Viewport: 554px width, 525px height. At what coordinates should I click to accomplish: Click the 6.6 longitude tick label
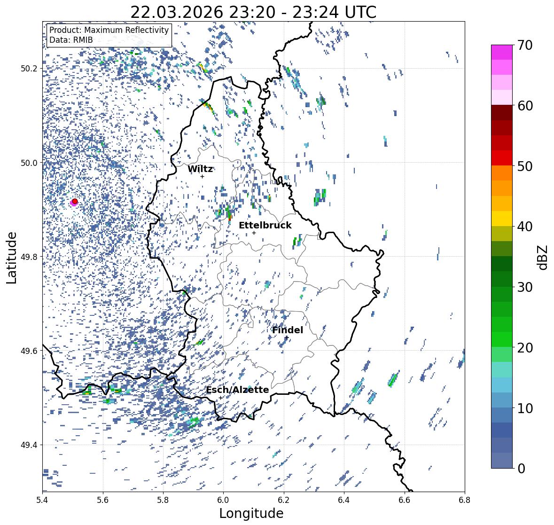[404, 500]
